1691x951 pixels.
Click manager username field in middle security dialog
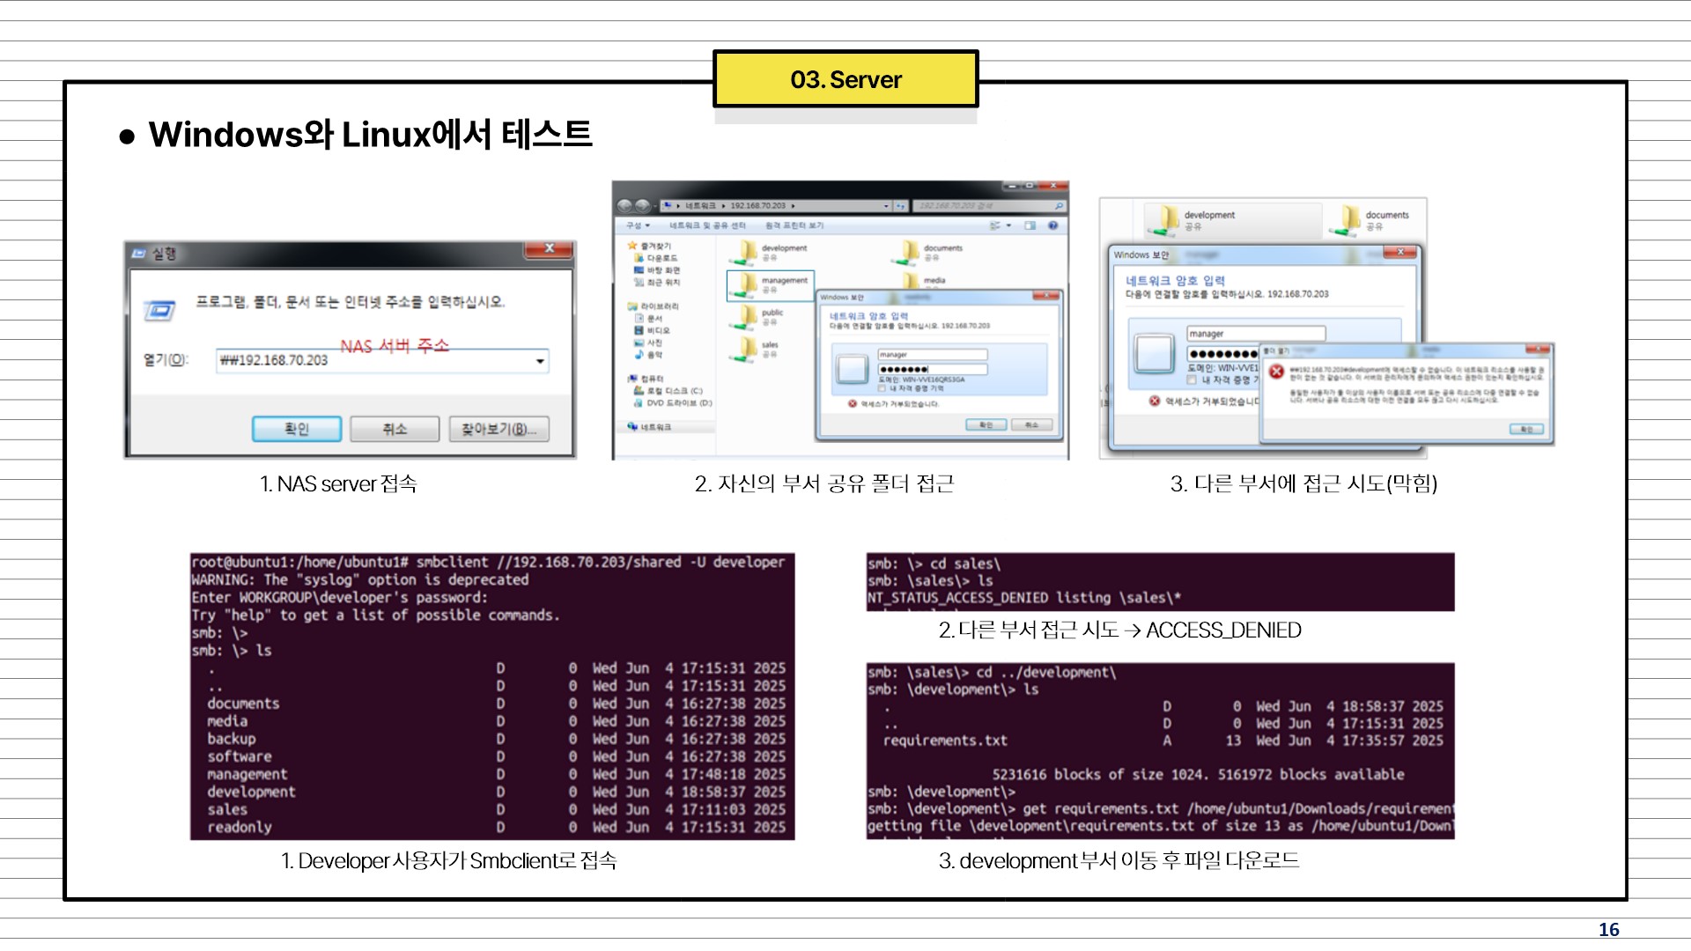[x=933, y=355]
